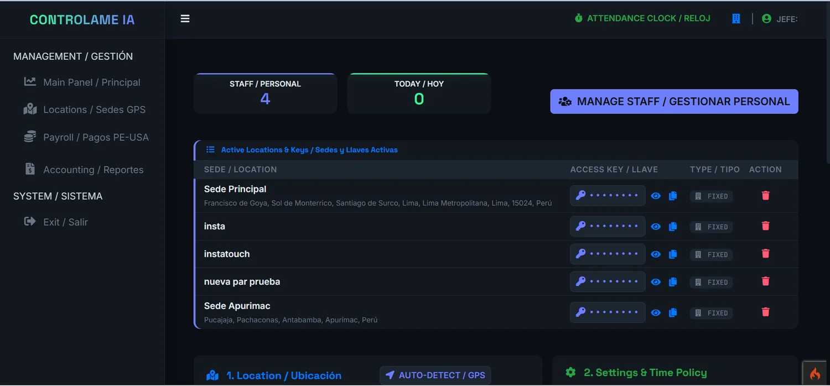Select the Sede Apurimac location name
Image resolution: width=830 pixels, height=386 pixels.
click(x=237, y=306)
